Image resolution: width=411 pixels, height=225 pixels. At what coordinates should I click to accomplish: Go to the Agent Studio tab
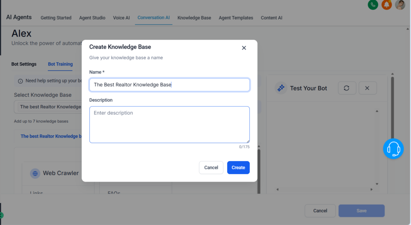coord(92,18)
